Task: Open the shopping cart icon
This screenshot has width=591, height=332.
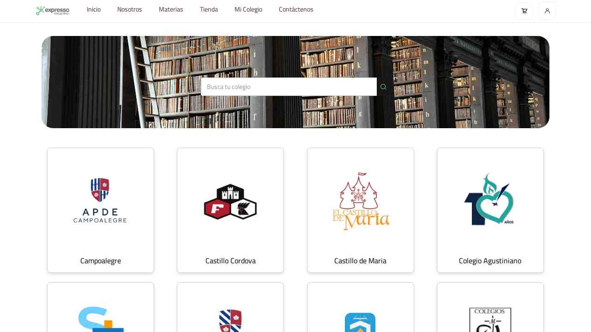Action: pyautogui.click(x=524, y=11)
